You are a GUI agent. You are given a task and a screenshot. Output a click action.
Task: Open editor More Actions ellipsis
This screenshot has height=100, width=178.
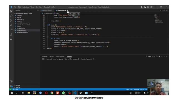click(167, 11)
